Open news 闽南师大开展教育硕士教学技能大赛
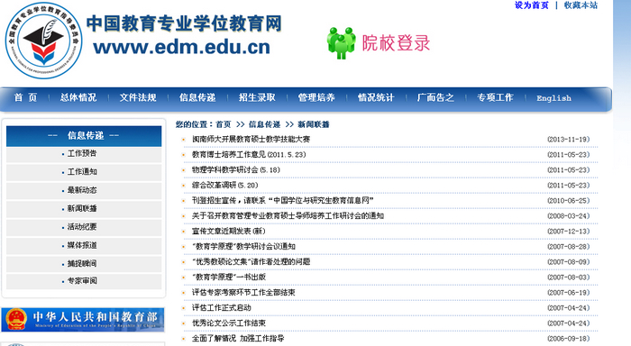631x346 pixels. [251, 139]
